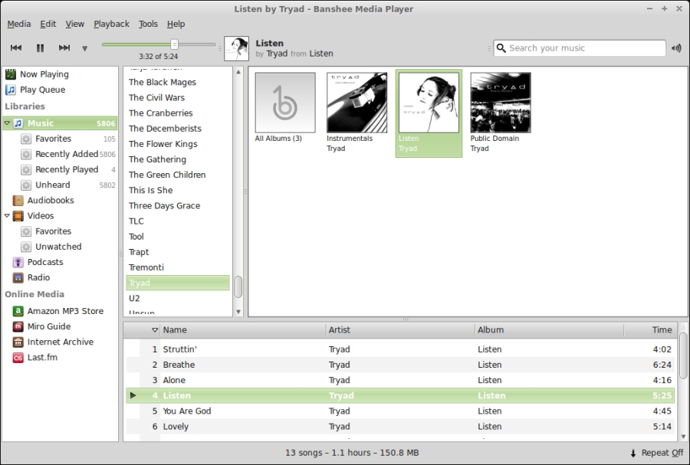Skip to the previous track
690x465 pixels.
(x=16, y=48)
